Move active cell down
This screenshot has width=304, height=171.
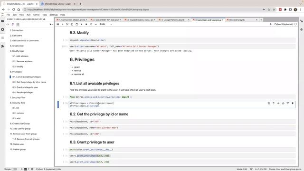278,103
